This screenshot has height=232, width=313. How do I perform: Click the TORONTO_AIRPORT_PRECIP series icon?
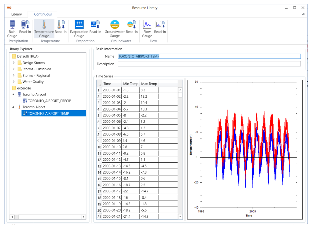pyautogui.click(x=25, y=101)
